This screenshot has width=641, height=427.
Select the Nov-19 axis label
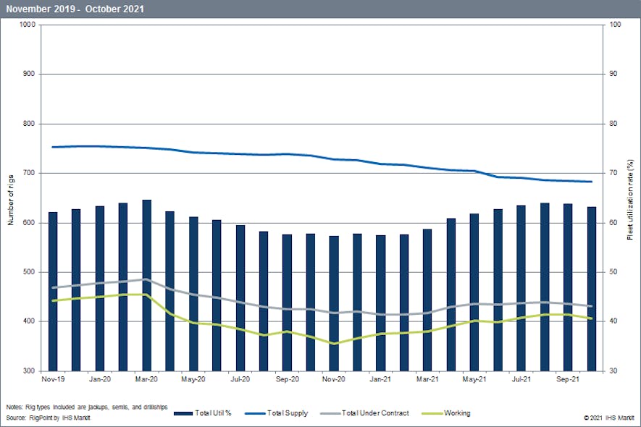[x=53, y=379]
